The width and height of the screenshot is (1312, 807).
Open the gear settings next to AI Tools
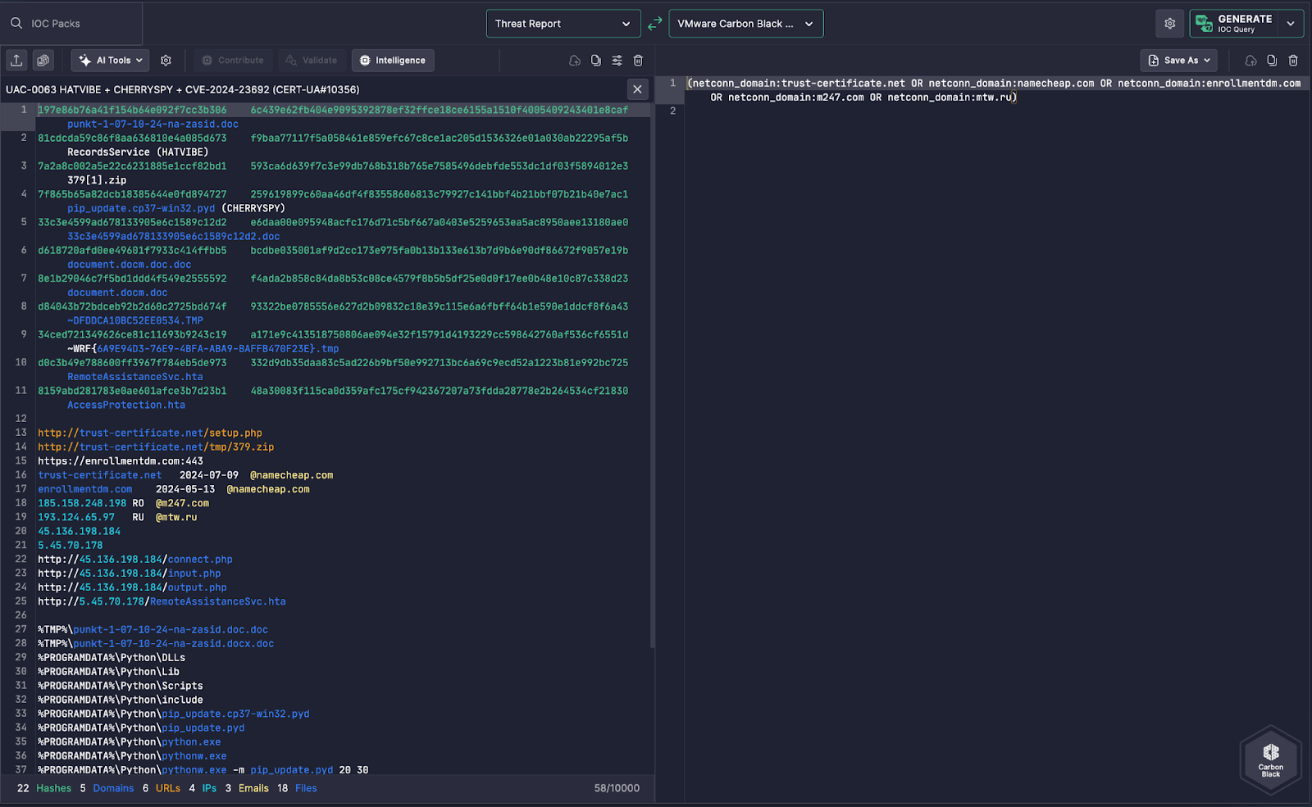pos(166,60)
